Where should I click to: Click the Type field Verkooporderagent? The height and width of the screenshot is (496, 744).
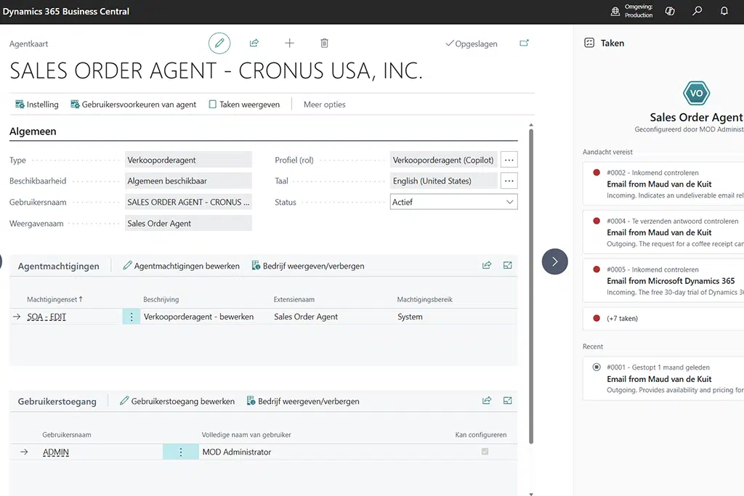[188, 160]
